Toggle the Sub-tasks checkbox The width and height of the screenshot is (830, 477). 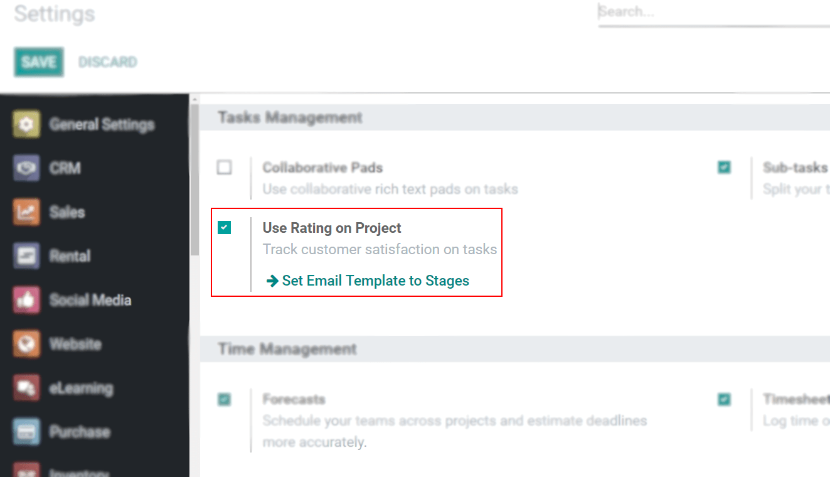(725, 168)
